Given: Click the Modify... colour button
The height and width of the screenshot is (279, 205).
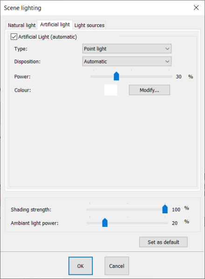Looking at the screenshot, I should 150,90.
